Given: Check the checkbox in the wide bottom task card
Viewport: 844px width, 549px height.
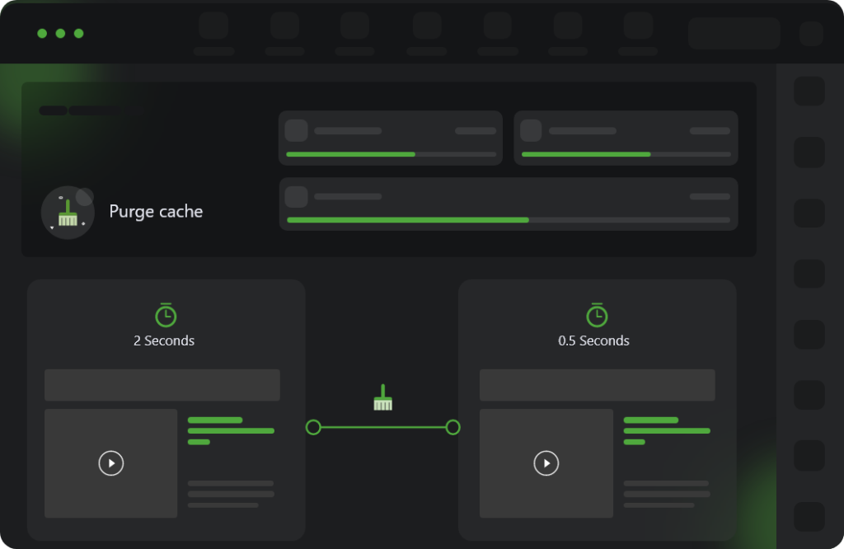Looking at the screenshot, I should tap(296, 196).
